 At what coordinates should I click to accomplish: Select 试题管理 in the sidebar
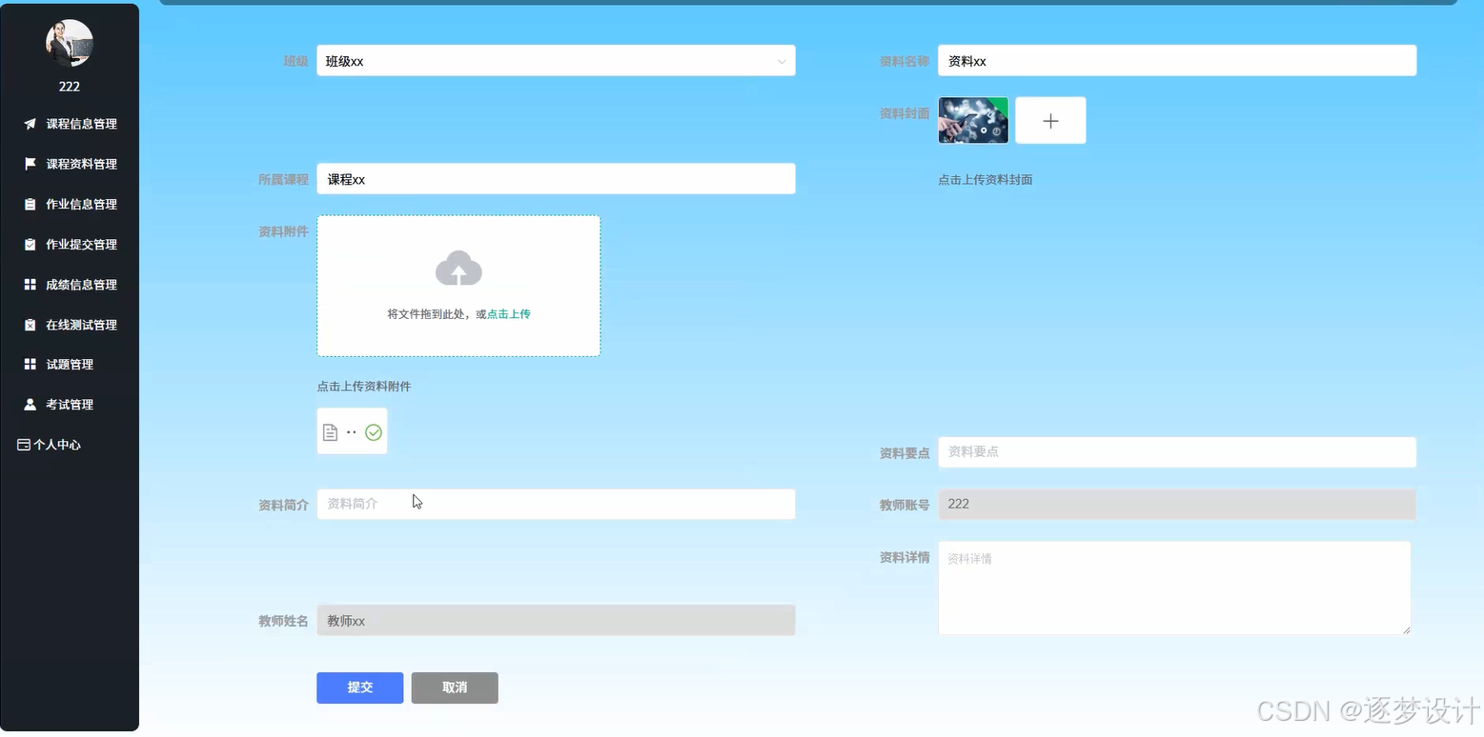coord(70,365)
